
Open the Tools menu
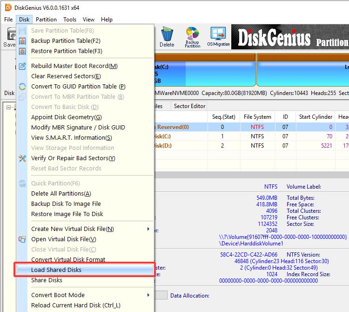click(70, 20)
